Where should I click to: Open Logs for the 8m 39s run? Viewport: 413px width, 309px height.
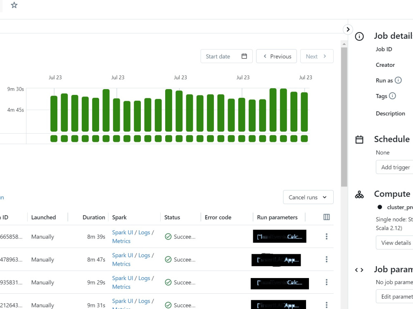[144, 232]
